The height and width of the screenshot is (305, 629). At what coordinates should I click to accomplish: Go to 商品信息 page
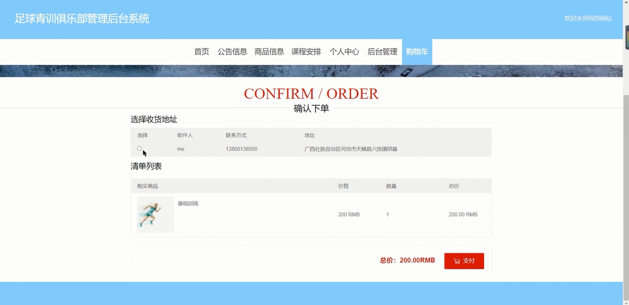(269, 52)
